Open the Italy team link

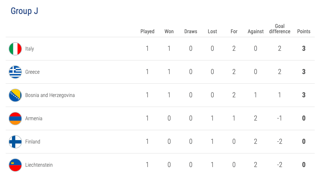[30, 49]
